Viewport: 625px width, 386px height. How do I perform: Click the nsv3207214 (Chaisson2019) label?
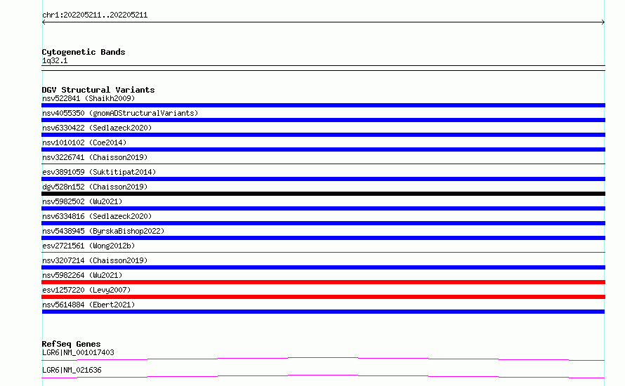pyautogui.click(x=95, y=260)
